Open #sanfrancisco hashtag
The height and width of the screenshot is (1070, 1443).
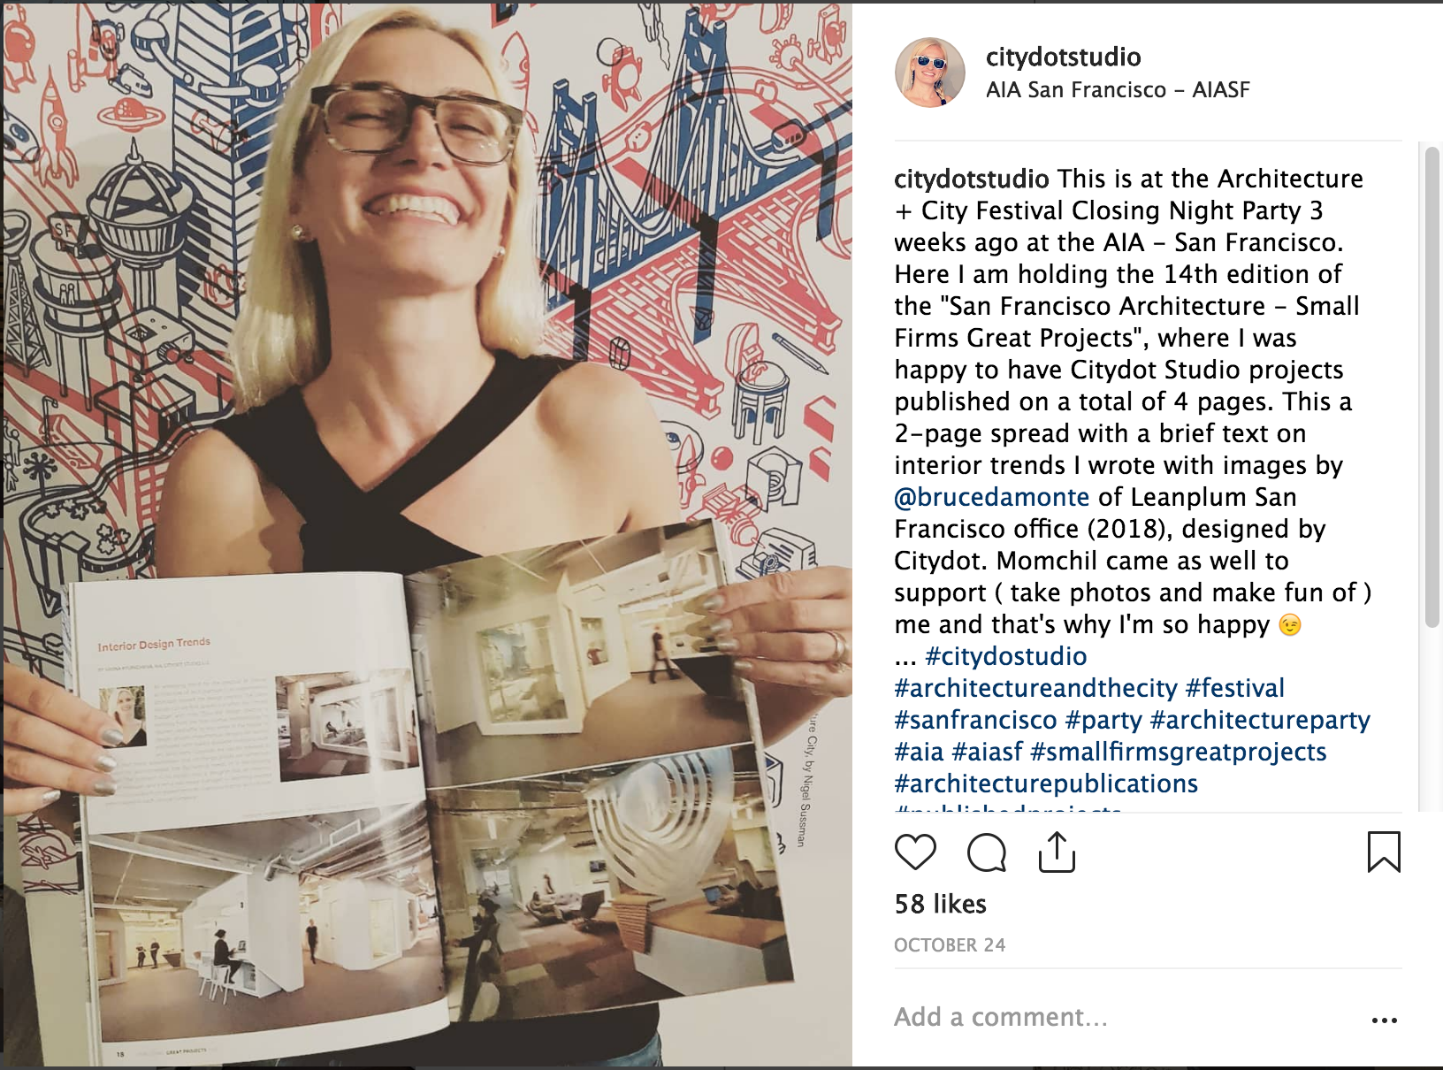tap(975, 720)
